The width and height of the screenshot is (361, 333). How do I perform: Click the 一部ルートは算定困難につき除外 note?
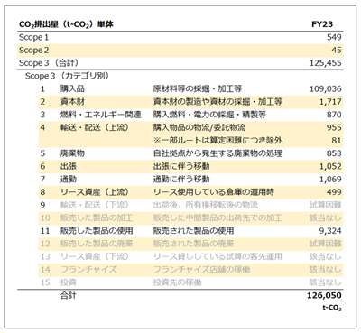pos(218,141)
